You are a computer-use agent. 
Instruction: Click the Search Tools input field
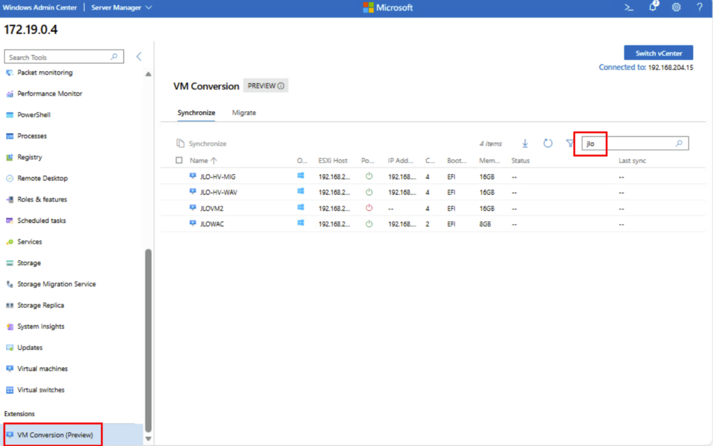pos(59,57)
